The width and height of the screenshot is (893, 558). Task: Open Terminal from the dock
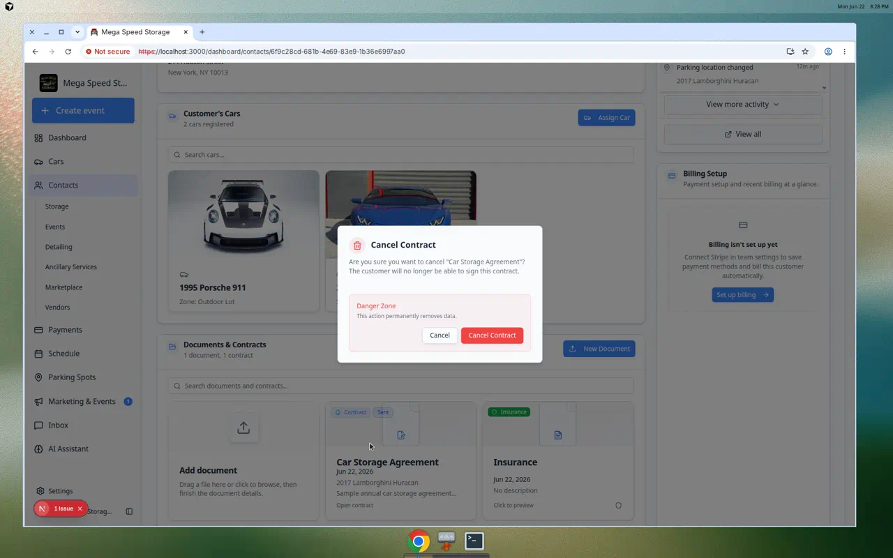coord(474,541)
